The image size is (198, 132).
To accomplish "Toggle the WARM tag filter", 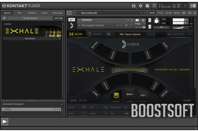I will click(x=98, y=114).
